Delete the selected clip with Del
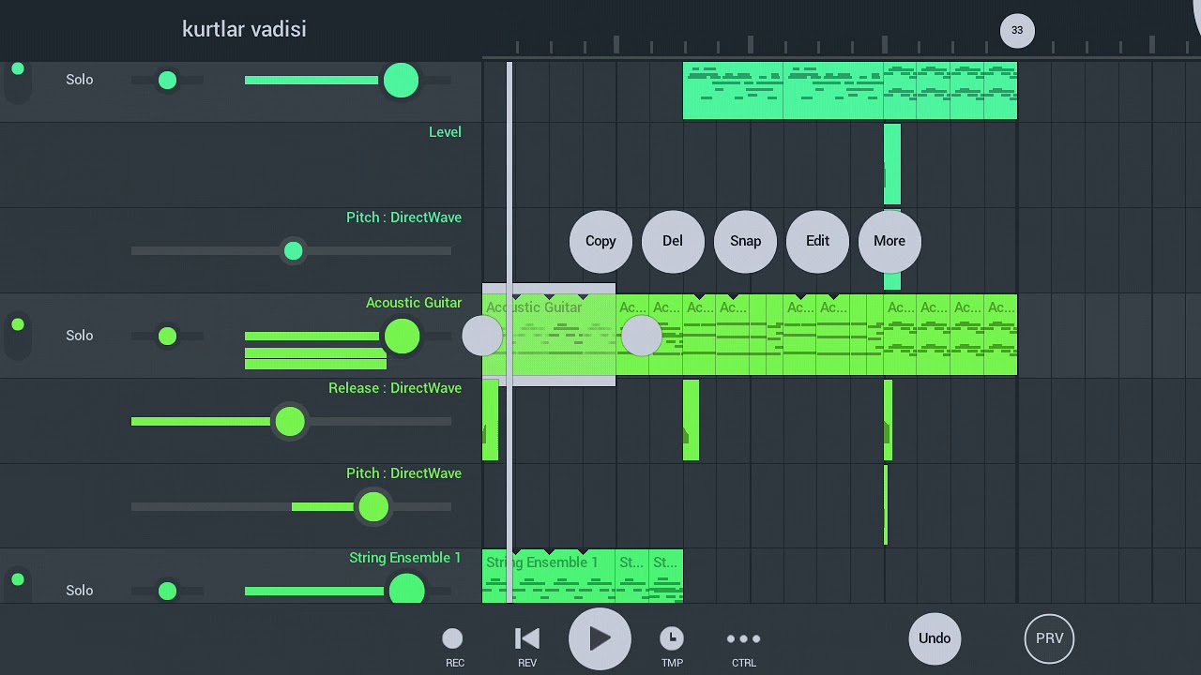 click(x=673, y=241)
